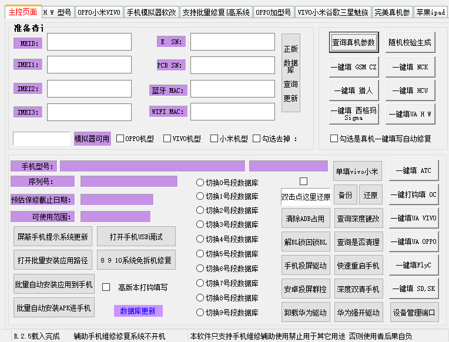Click 一键填UA H W button
Image resolution: width=449 pixels, height=342 pixels.
[x=410, y=114]
